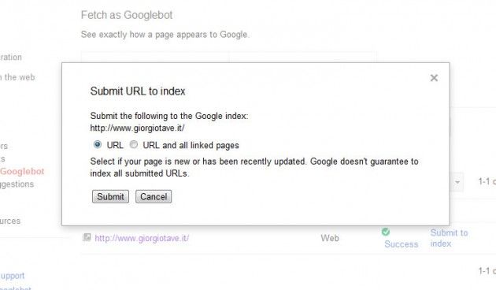Open the suggestions sidebar item
The height and width of the screenshot is (290, 496).
click(x=17, y=184)
